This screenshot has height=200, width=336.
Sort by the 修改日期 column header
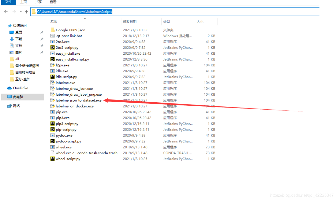[x=130, y=22]
